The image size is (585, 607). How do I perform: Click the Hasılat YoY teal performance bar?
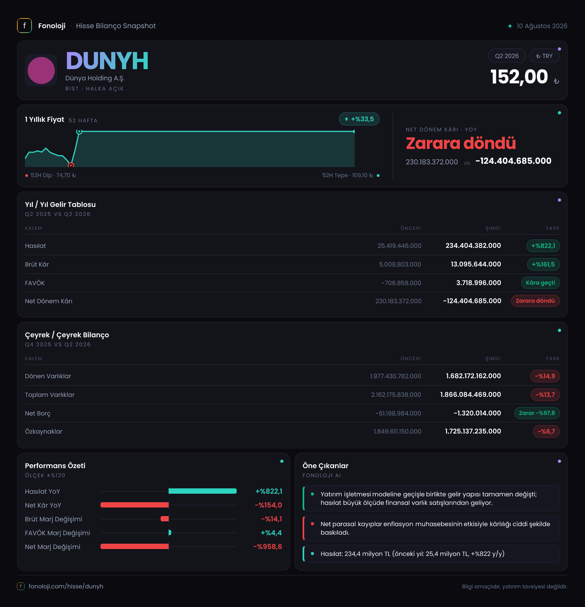click(202, 491)
